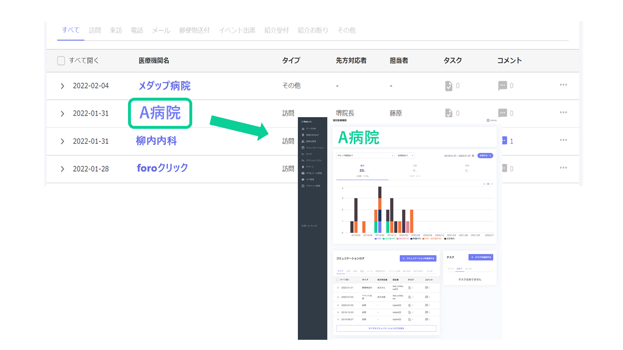This screenshot has height=350, width=623.
Task: Click すべてのコミュニケーションログを見る button
Action: pos(386,329)
